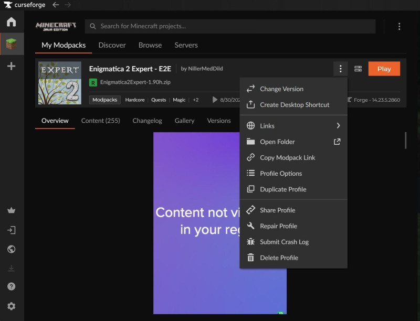
Task: Open the Versions tab
Action: 219,121
